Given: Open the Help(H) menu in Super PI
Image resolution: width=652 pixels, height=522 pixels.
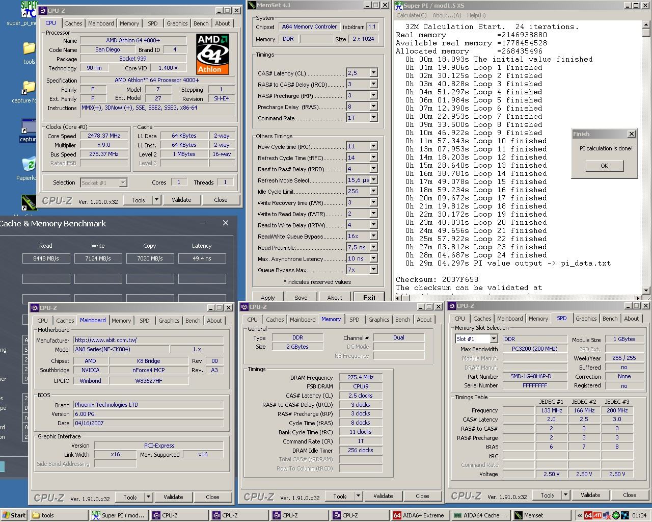Looking at the screenshot, I should pyautogui.click(x=476, y=15).
